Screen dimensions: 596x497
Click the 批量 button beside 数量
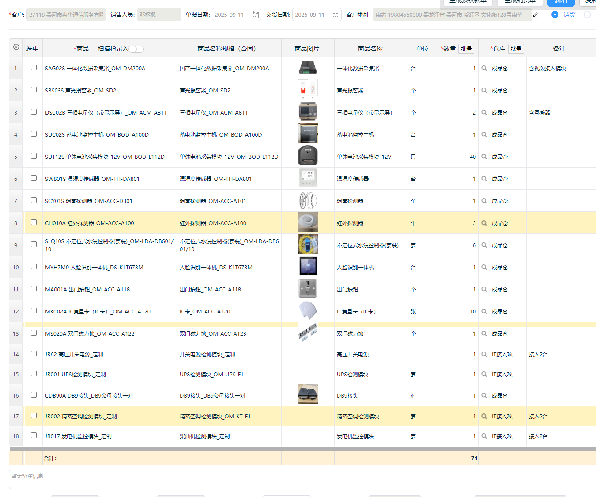pos(466,49)
